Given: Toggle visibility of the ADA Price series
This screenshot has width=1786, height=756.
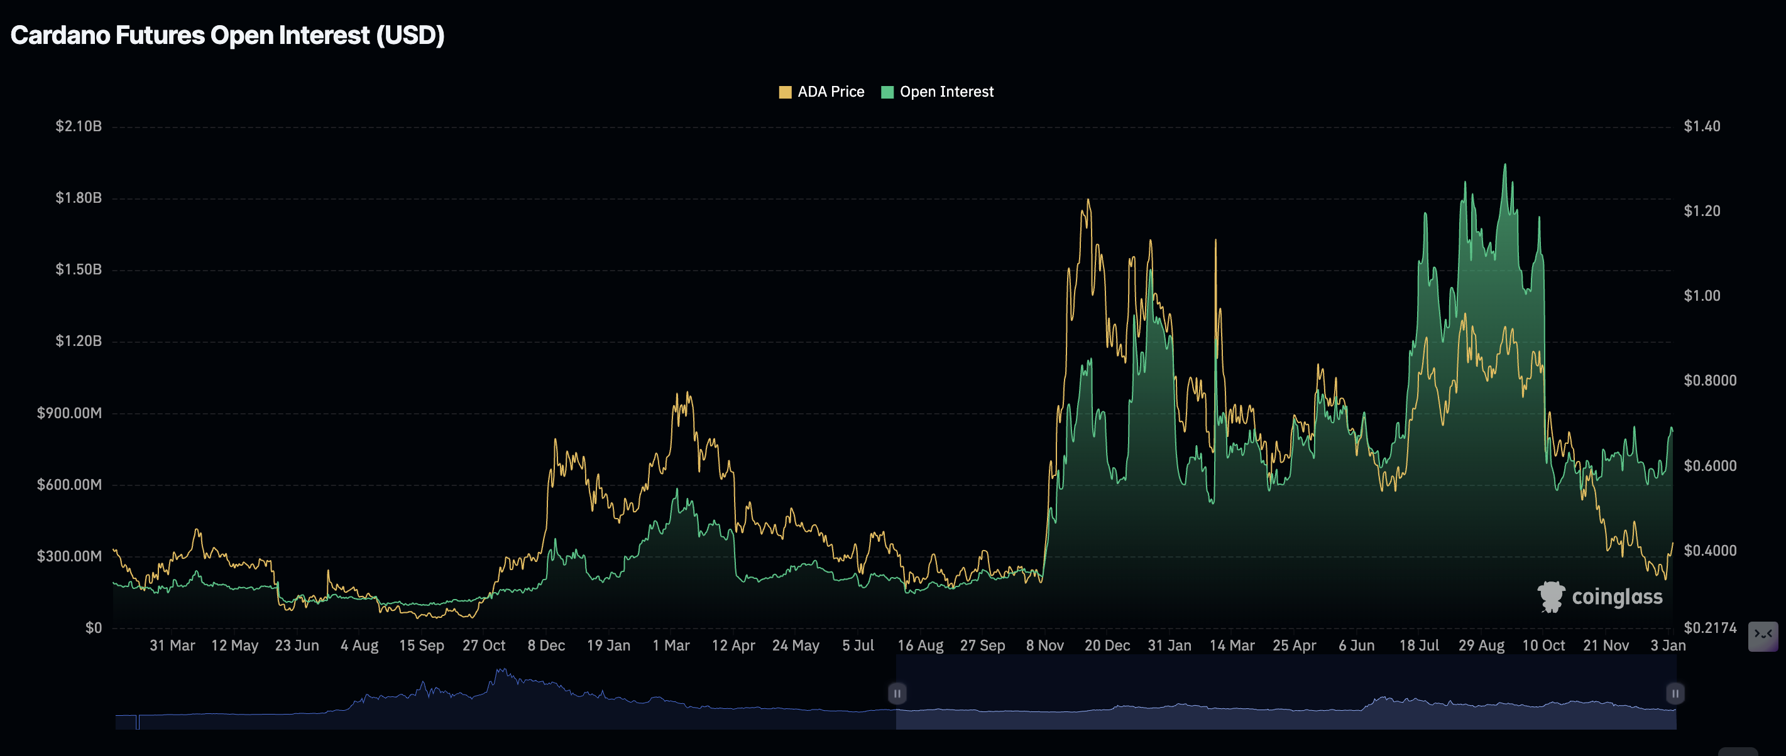Looking at the screenshot, I should (x=830, y=91).
